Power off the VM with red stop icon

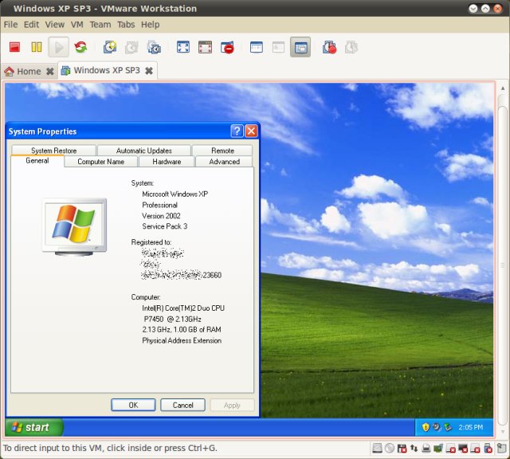click(14, 47)
